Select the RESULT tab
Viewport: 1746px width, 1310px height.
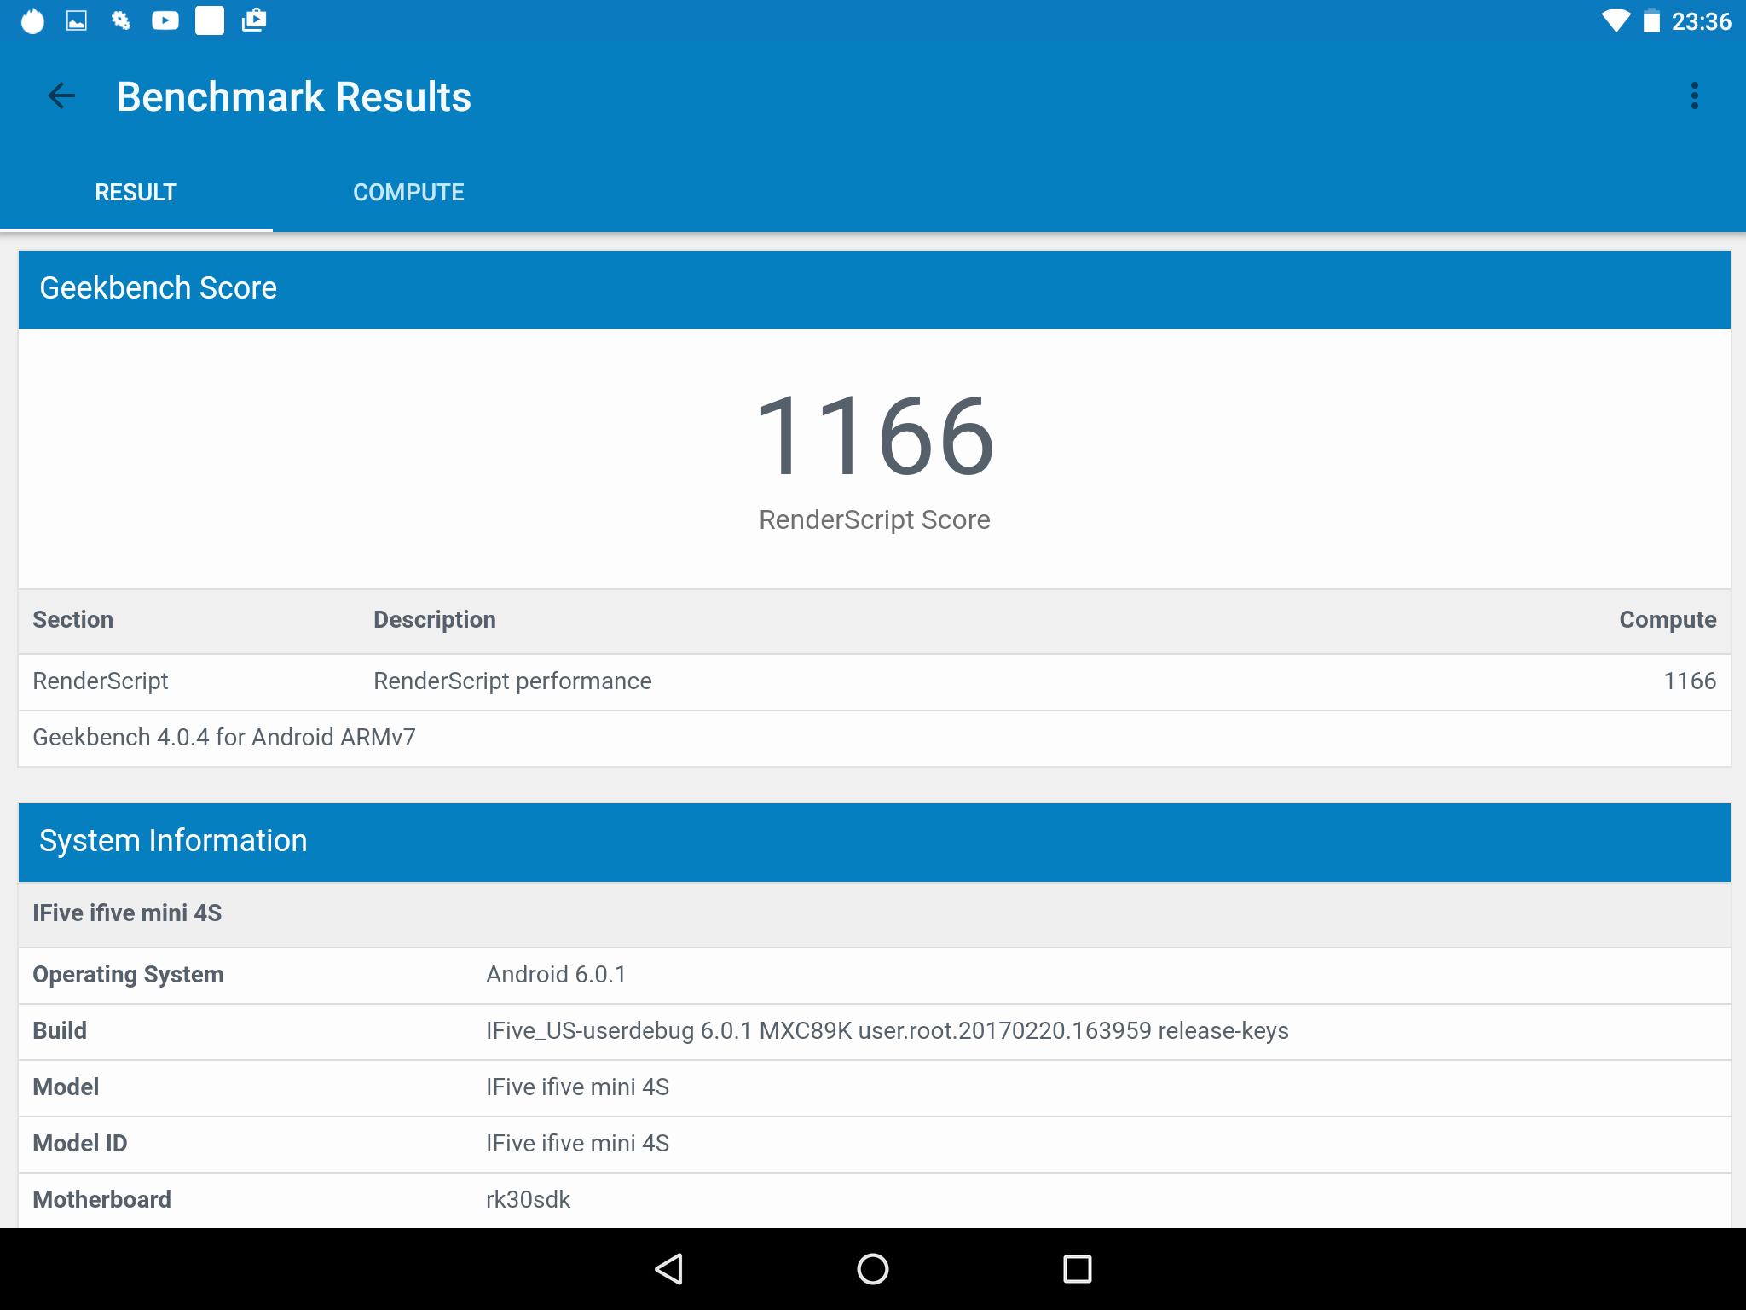coord(136,193)
